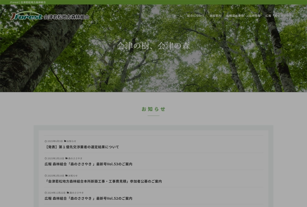Image resolution: width=307 pixels, height=207 pixels.
Task: Click 森のささやき category tag on Vol.53 post
Action: [x=75, y=158]
